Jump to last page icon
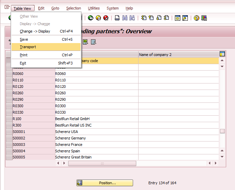Screen dimensions: 235x190 click(x=166, y=18)
